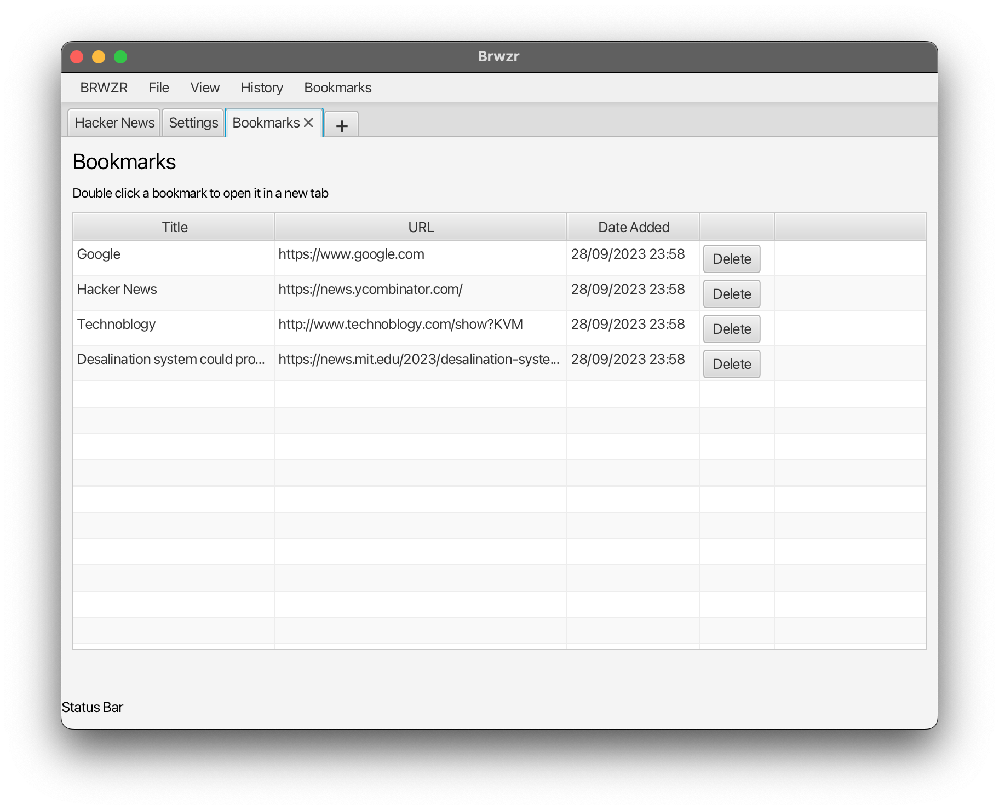
Task: Open the BRWZR application menu
Action: coord(104,88)
